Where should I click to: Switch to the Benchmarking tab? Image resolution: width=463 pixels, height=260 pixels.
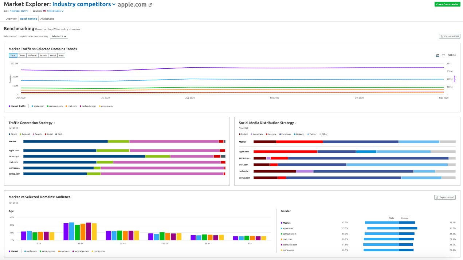point(28,19)
